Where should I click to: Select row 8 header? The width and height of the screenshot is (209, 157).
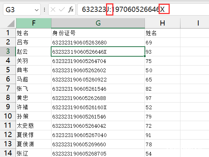8,98
